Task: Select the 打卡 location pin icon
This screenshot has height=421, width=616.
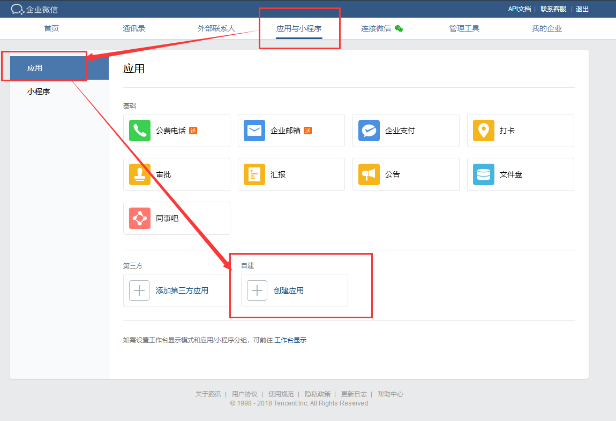Action: tap(483, 131)
